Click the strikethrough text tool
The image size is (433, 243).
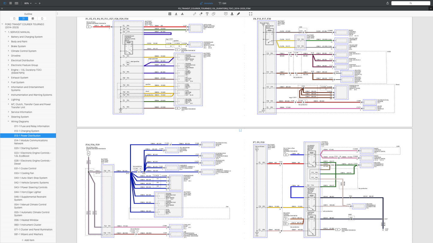182,14
